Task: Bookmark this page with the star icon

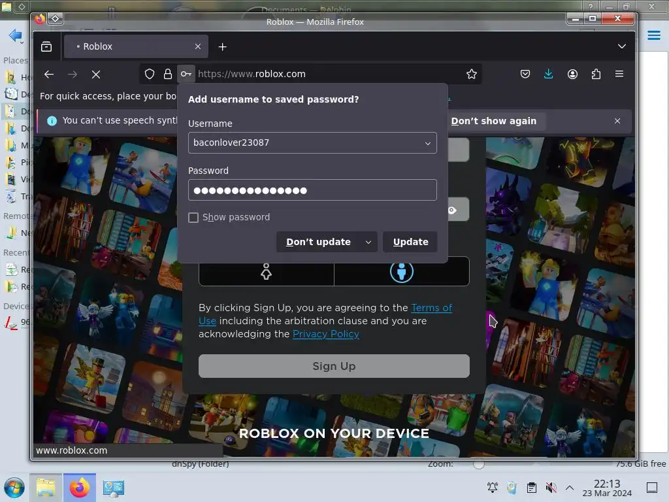Action: (472, 74)
